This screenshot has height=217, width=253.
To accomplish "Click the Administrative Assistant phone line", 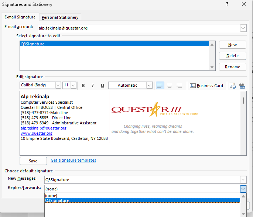I will coord(58,123).
